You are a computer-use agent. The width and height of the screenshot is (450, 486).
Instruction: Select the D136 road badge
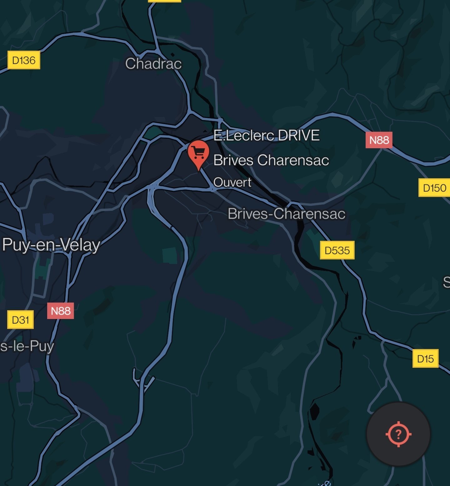point(24,60)
